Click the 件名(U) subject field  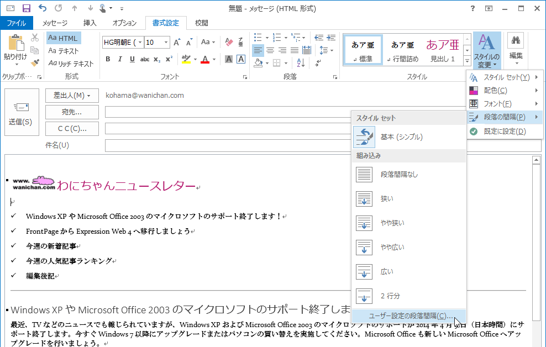[323, 145]
